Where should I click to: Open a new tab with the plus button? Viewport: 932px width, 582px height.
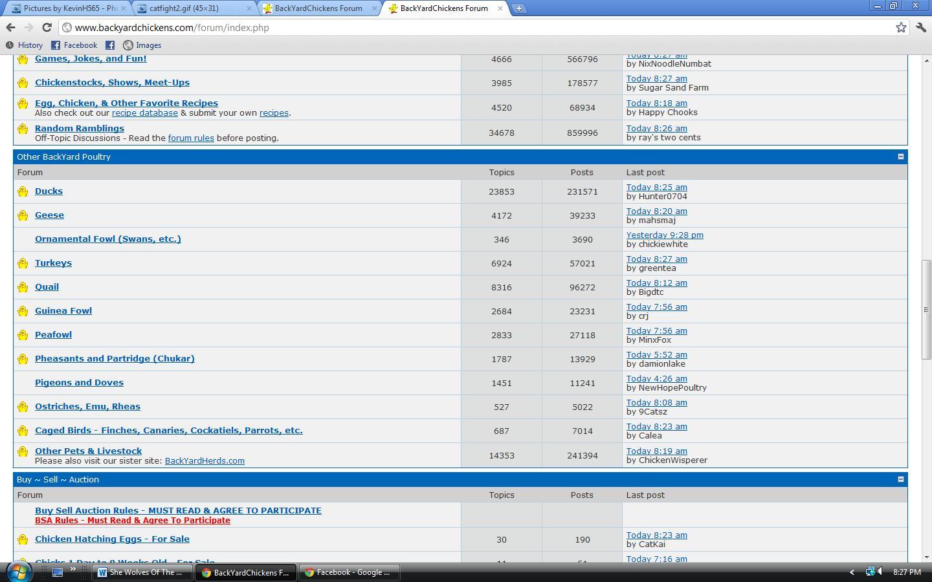click(518, 8)
